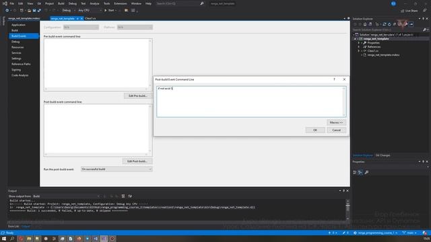Click the Solution Explorer search magnifier icon
The width and height of the screenshot is (431, 242).
coord(425,30)
